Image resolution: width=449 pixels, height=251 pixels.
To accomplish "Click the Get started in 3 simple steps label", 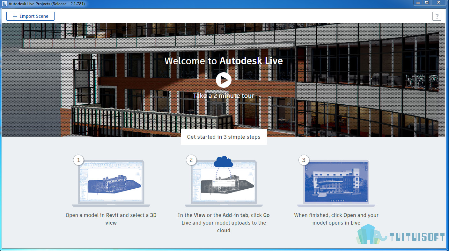I will point(224,137).
